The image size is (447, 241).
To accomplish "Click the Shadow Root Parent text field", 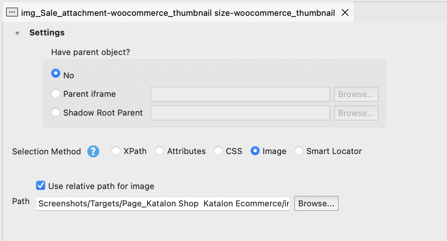I will point(240,113).
